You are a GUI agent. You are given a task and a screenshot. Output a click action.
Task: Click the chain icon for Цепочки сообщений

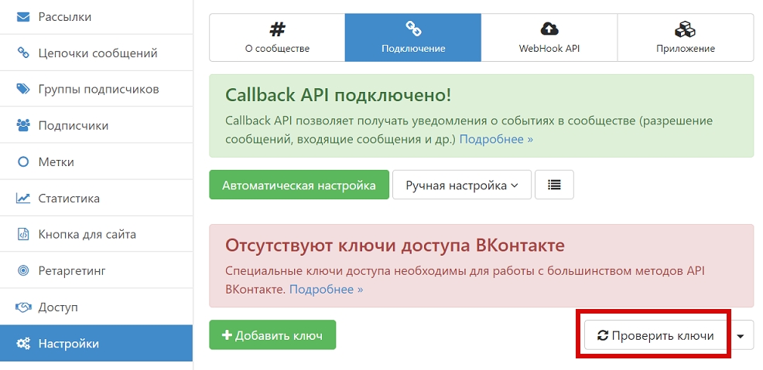tap(23, 53)
